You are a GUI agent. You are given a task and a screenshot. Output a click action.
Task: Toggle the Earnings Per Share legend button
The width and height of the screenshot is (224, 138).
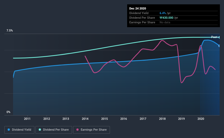(91, 130)
